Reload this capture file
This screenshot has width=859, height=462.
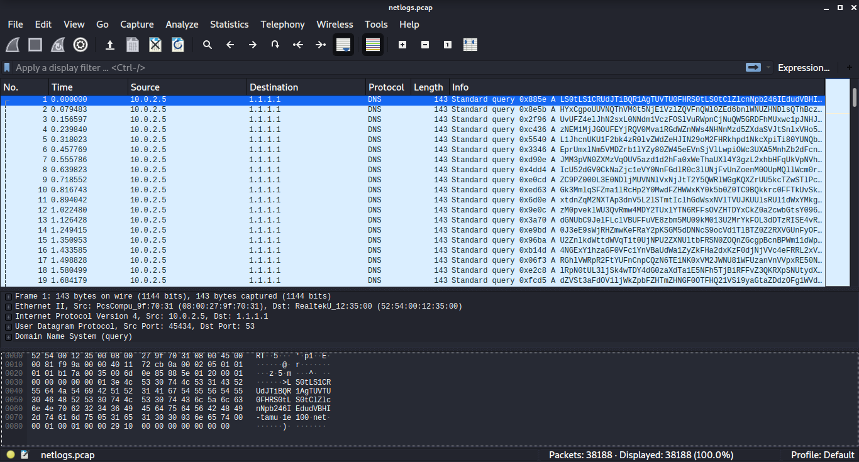[178, 45]
